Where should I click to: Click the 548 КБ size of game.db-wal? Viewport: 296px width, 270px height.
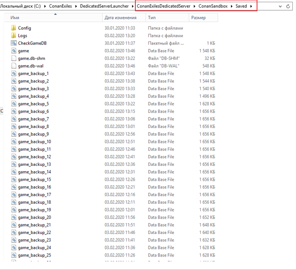tap(208, 66)
